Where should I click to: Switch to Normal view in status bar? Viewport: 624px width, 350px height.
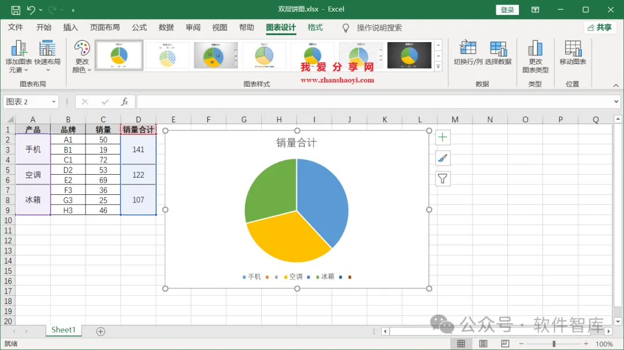(461, 344)
